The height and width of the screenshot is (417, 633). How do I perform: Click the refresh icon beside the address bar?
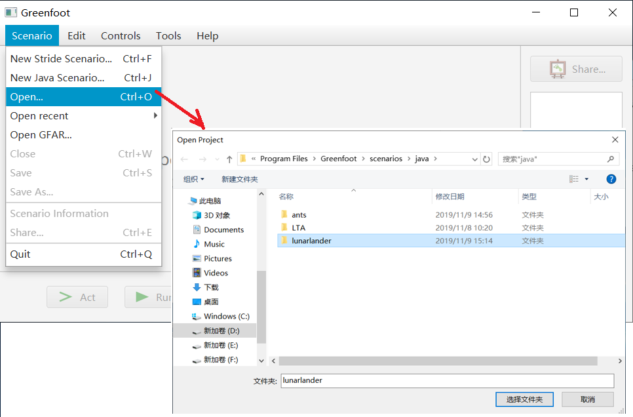coord(486,159)
